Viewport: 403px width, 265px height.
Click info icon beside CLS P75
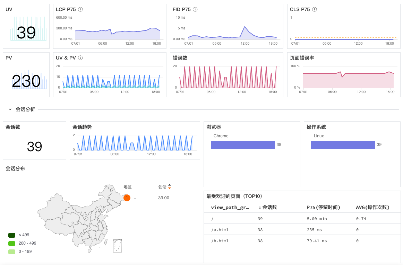coord(314,9)
